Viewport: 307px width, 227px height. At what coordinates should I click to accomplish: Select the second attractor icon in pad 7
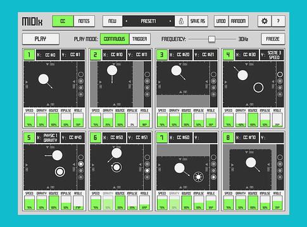click(213, 164)
